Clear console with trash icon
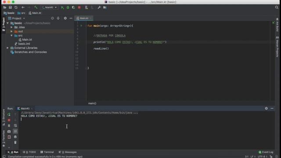 15,142
